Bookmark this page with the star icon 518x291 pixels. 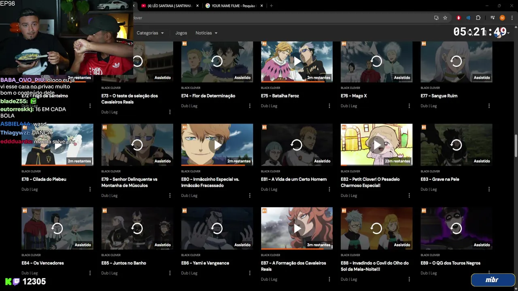click(445, 18)
